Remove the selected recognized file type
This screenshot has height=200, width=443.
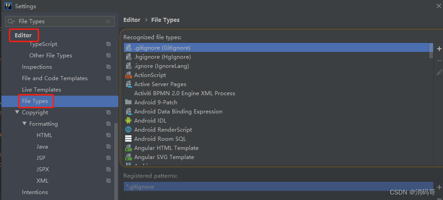439,61
